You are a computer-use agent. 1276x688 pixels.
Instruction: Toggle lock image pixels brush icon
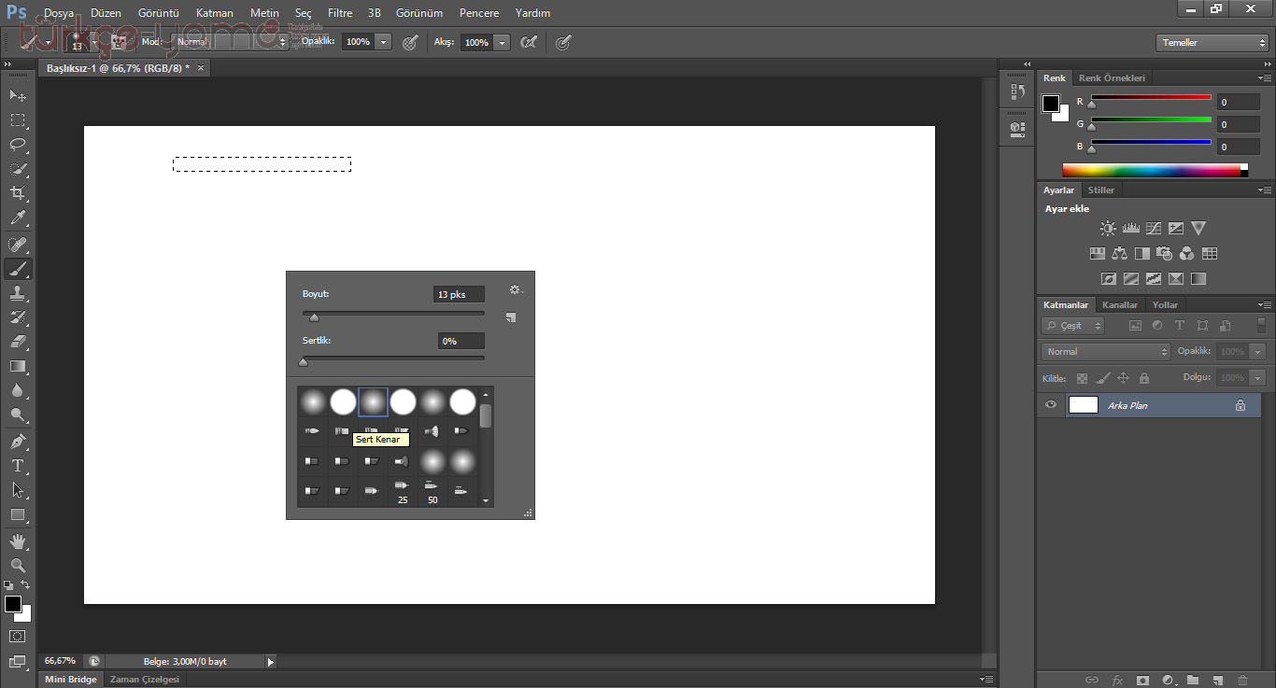1102,378
